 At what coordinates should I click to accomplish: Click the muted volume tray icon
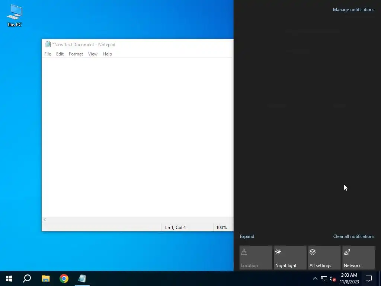(333, 279)
